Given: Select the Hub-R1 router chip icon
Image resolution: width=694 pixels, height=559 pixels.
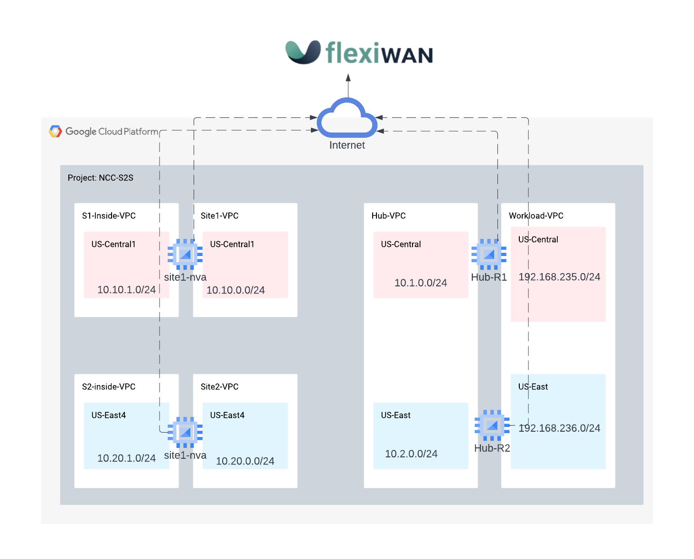Looking at the screenshot, I should coord(488,255).
